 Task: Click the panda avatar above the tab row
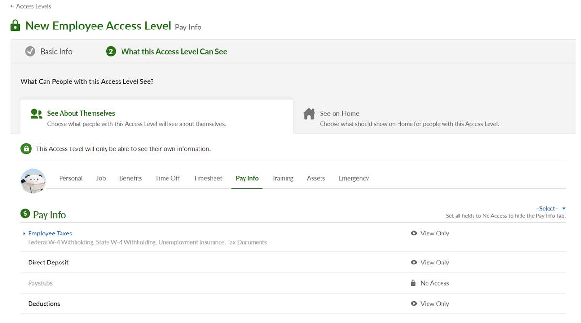coord(33,181)
